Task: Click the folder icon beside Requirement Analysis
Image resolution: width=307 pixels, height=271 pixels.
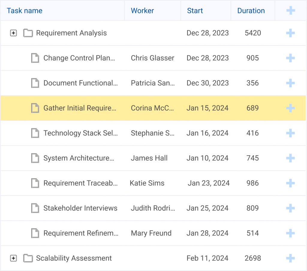Action: coord(28,33)
